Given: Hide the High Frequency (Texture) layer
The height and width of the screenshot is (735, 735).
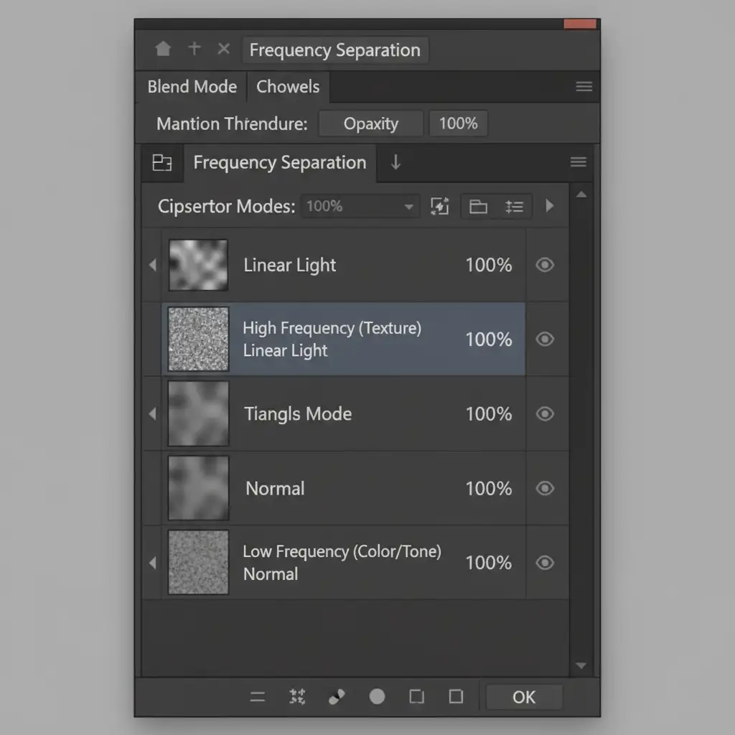Looking at the screenshot, I should click(x=545, y=339).
